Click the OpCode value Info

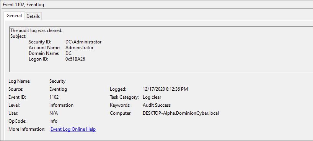pos(53,121)
